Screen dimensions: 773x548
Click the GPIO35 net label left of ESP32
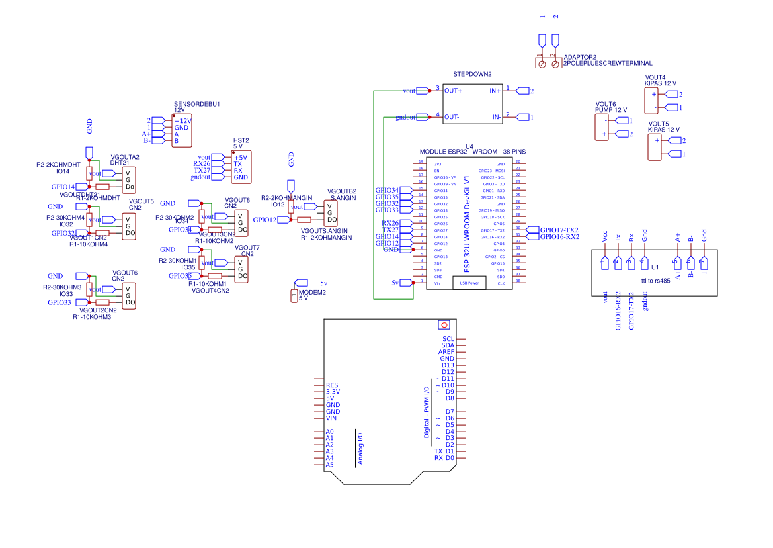[x=387, y=197]
